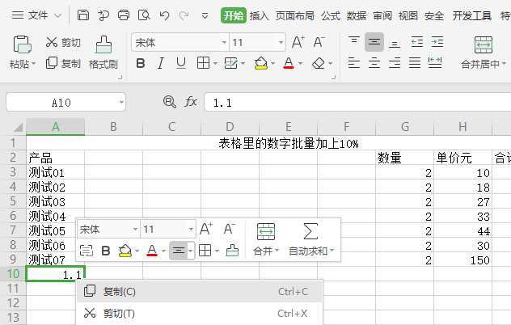511x325 pixels.
Task: Click the ribbon borders icon
Action: tap(204, 63)
